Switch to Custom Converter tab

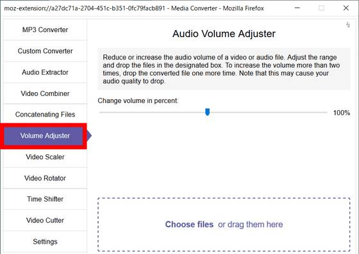point(45,51)
